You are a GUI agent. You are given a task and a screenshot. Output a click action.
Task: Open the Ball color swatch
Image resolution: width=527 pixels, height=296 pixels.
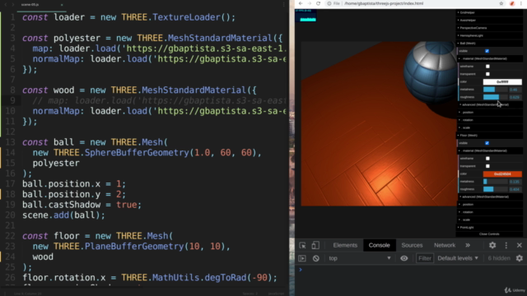click(x=502, y=82)
